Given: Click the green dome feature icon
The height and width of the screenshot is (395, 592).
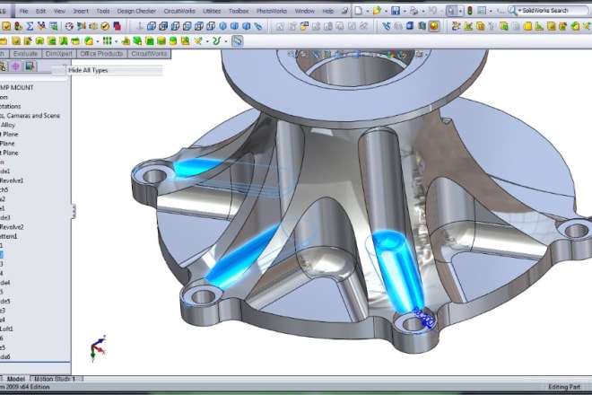Looking at the screenshot, I should click(173, 40).
